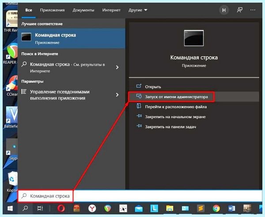Image resolution: width=265 pixels, height=217 pixels.
Task: Open Task View on the taskbar
Action: pyautogui.click(x=40, y=209)
